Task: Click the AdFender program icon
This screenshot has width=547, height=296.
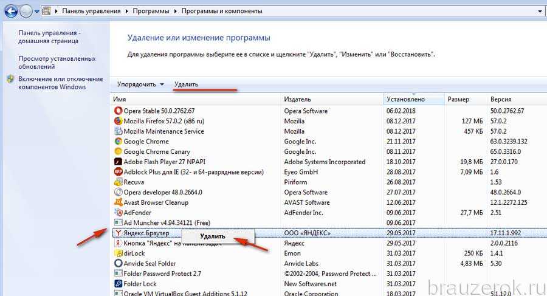Action: [119, 212]
